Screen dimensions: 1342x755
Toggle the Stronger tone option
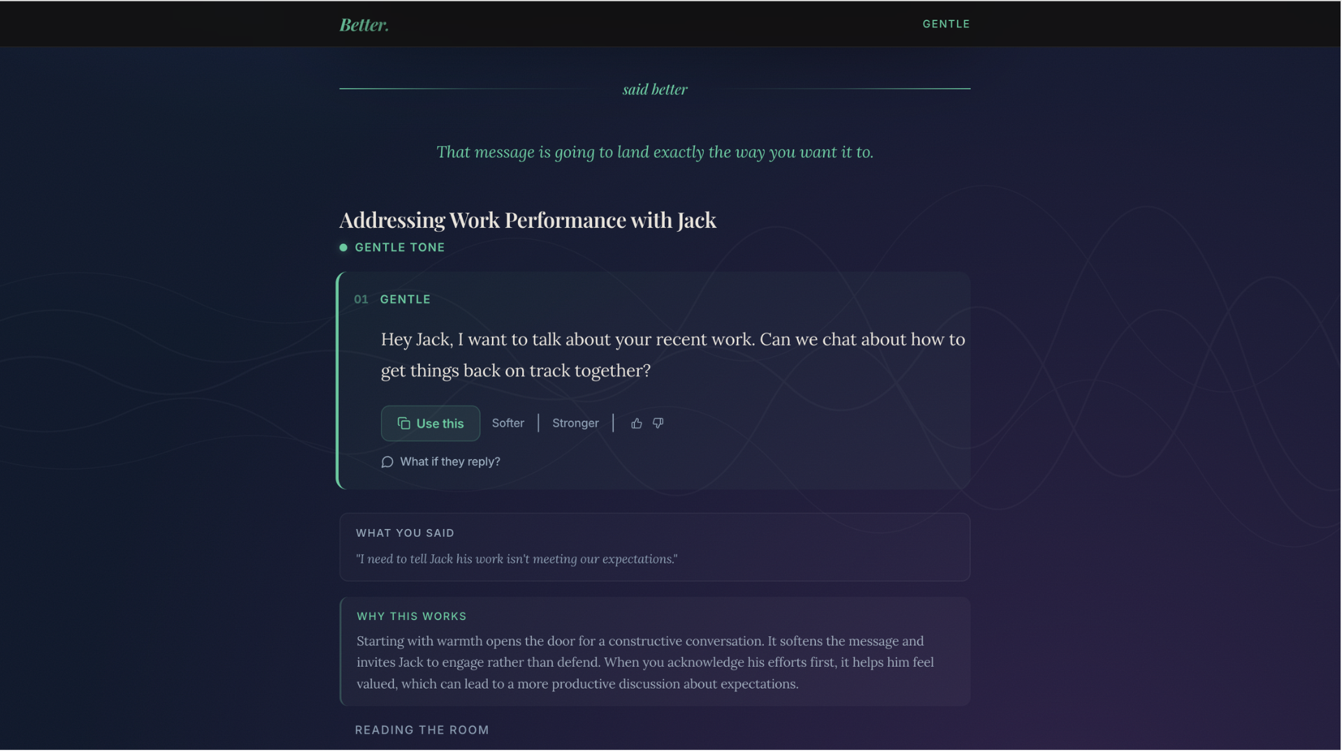[x=575, y=423]
